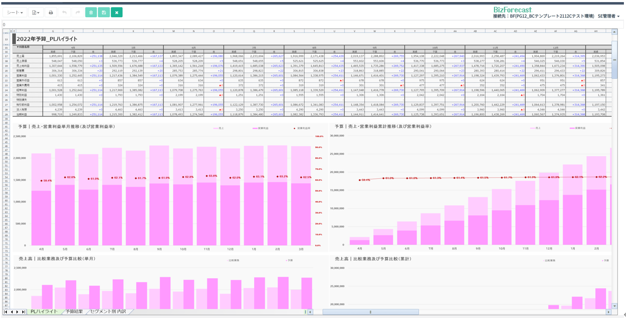The width and height of the screenshot is (626, 318).
Task: Click the green floppy disk save icon
Action: coord(104,13)
